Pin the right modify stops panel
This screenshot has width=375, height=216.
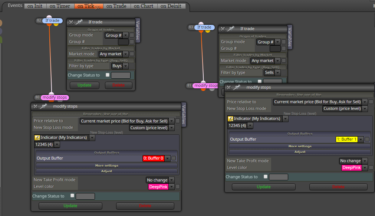237,87
